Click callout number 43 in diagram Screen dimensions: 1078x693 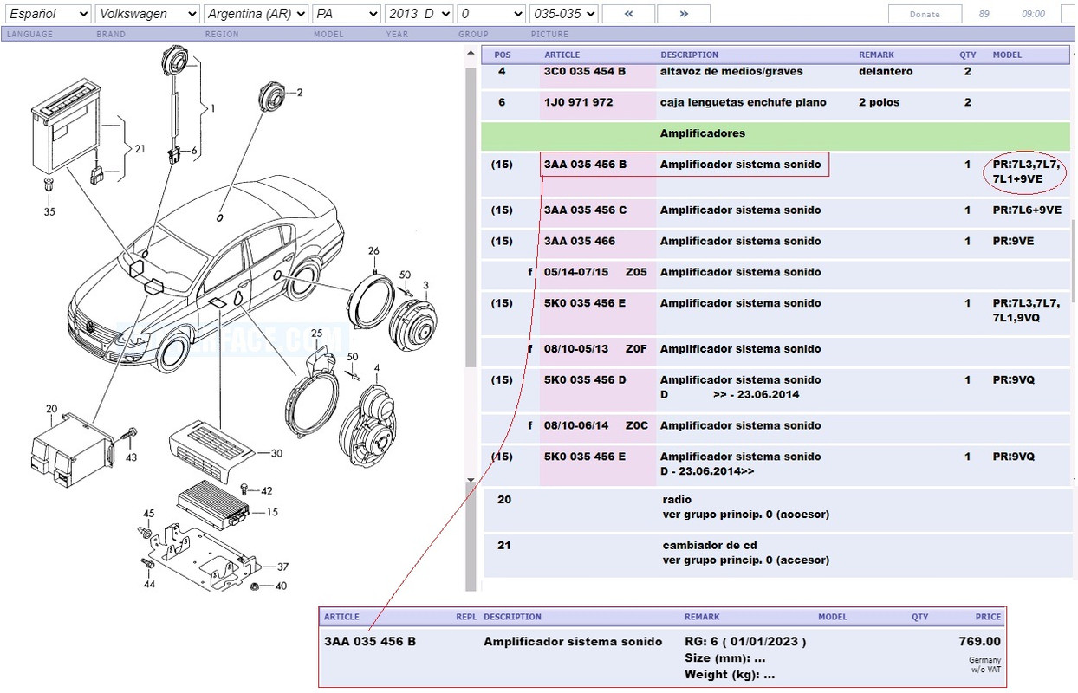131,457
